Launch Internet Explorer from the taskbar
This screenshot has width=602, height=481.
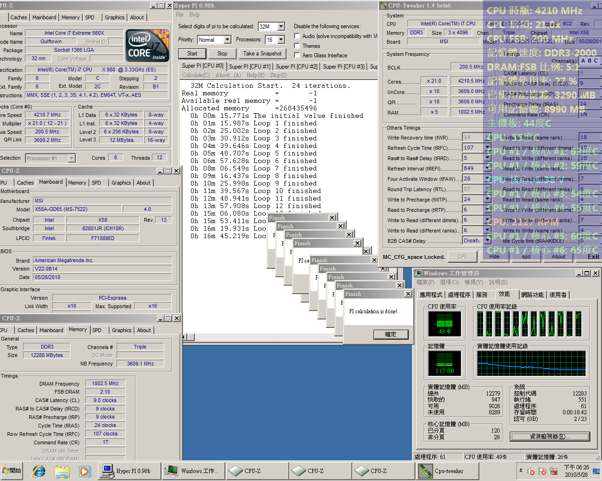pyautogui.click(x=39, y=471)
